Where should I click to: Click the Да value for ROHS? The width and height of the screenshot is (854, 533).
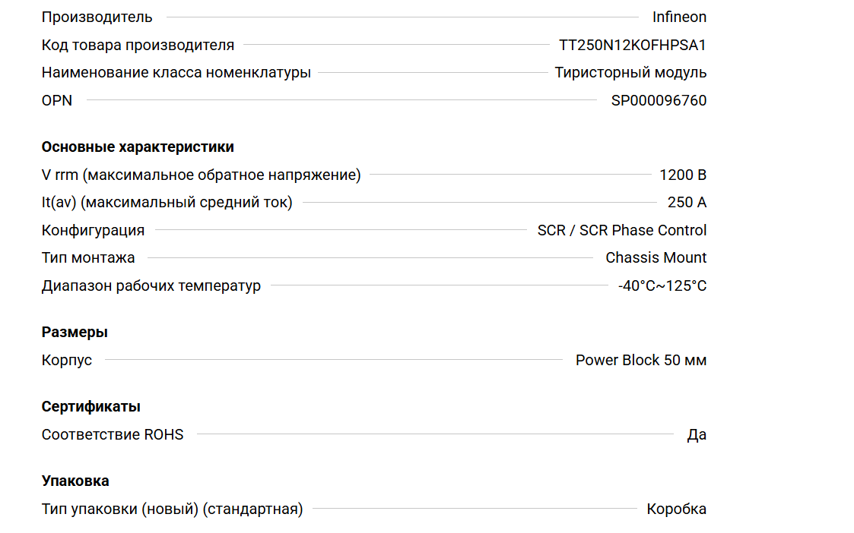pyautogui.click(x=697, y=434)
